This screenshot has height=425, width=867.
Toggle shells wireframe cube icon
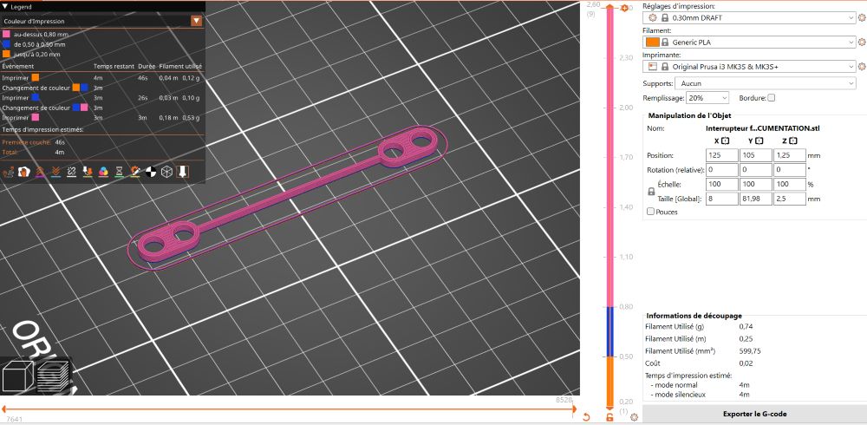pos(166,172)
